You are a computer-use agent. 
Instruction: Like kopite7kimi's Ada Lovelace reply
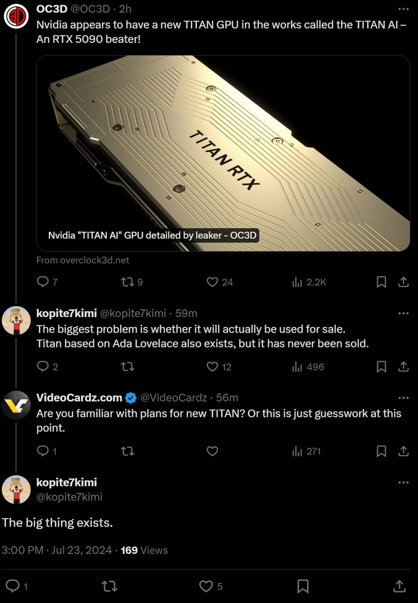213,367
